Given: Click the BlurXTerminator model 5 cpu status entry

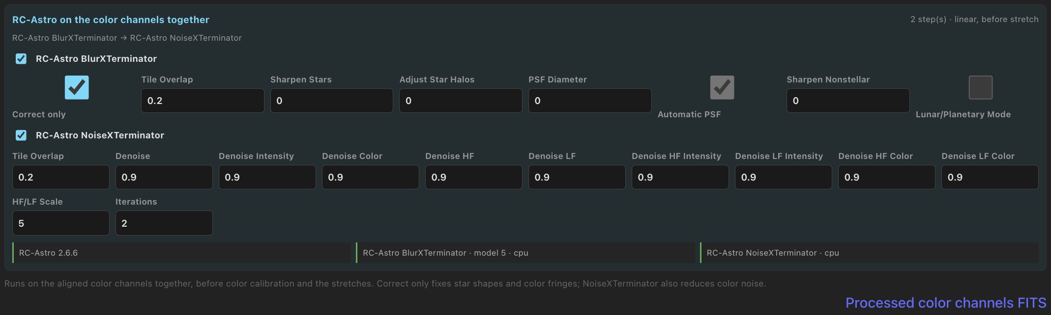Looking at the screenshot, I should pos(525,253).
